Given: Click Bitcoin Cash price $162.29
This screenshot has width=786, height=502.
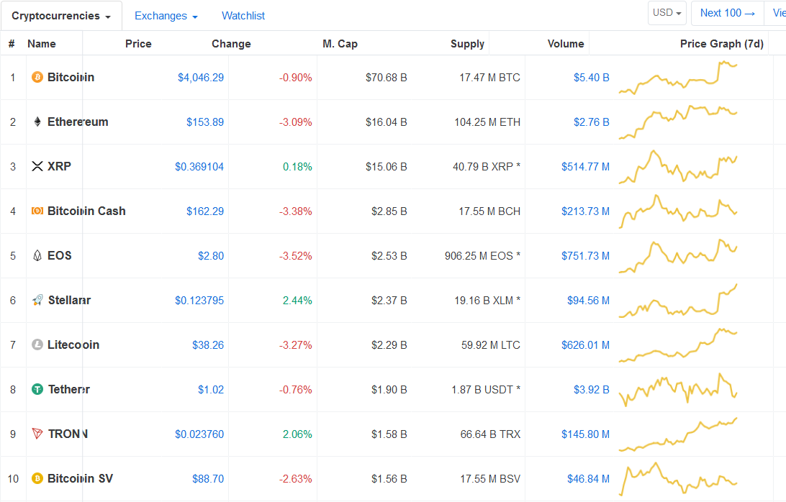Looking at the screenshot, I should click(205, 211).
